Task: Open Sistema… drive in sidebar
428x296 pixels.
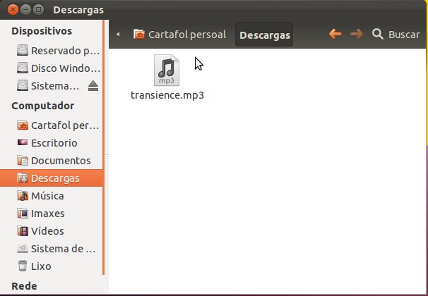Action: (52, 86)
